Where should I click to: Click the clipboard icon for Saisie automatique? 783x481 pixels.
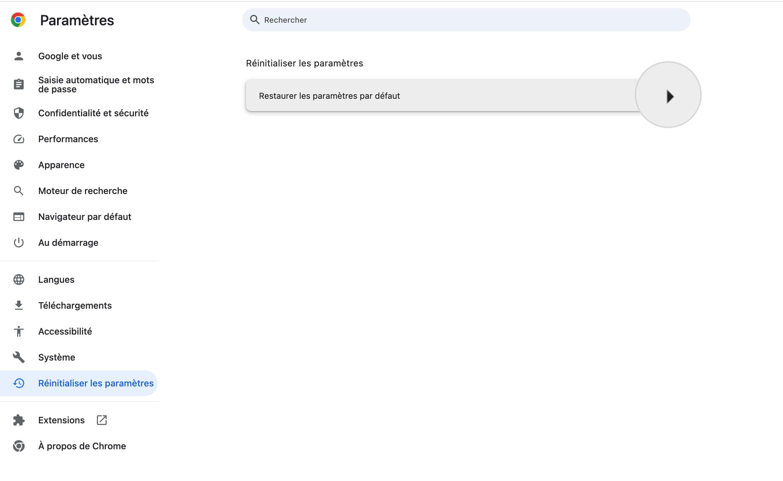coord(19,84)
